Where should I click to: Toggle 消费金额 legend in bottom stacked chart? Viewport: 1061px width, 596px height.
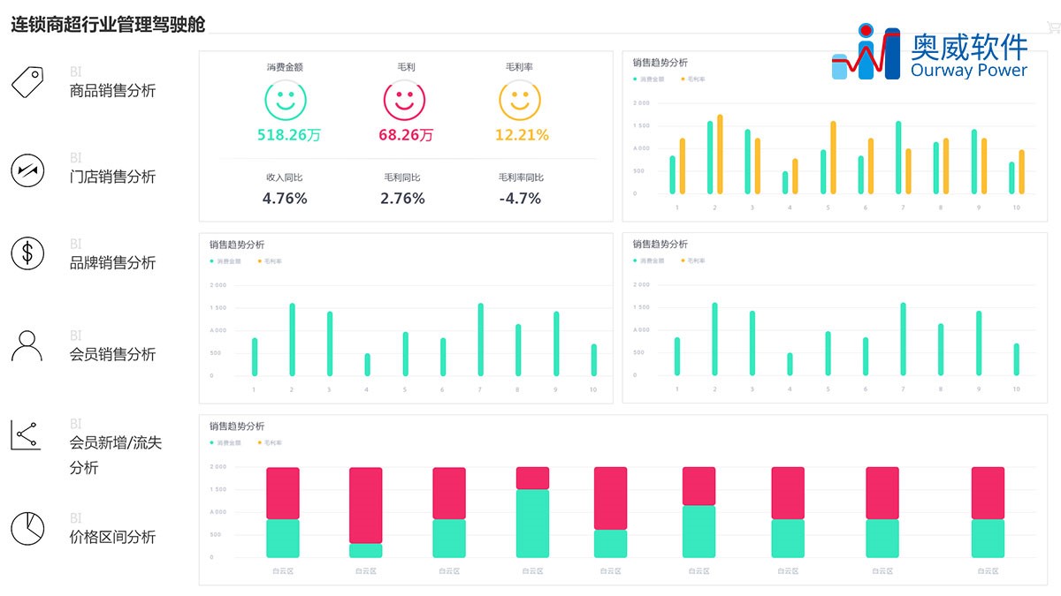224,443
